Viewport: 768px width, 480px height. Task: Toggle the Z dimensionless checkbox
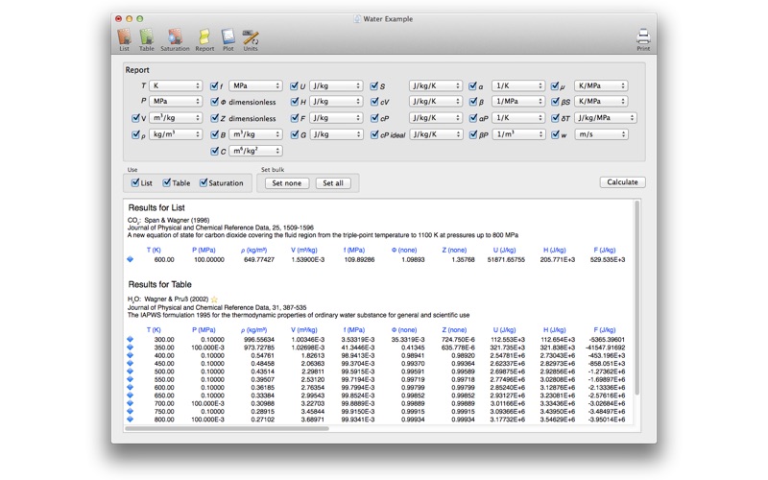click(x=214, y=118)
